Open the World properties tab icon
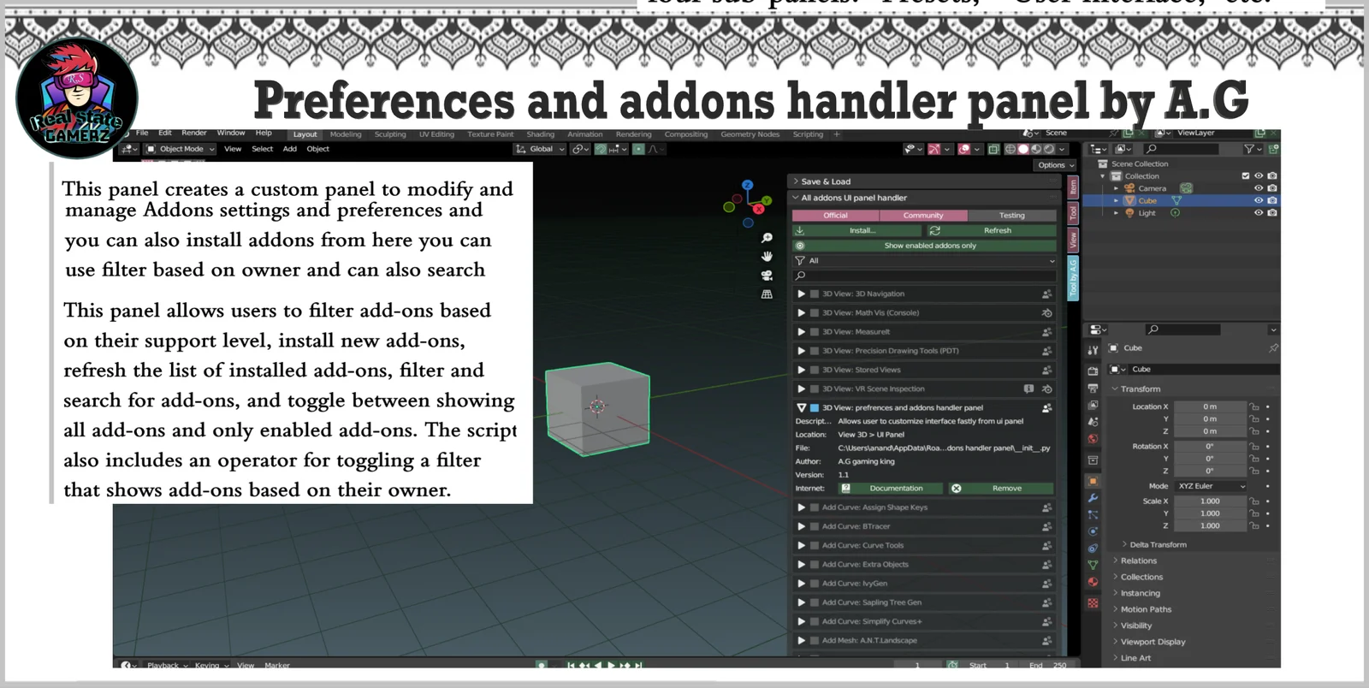1369x688 pixels. click(x=1093, y=439)
